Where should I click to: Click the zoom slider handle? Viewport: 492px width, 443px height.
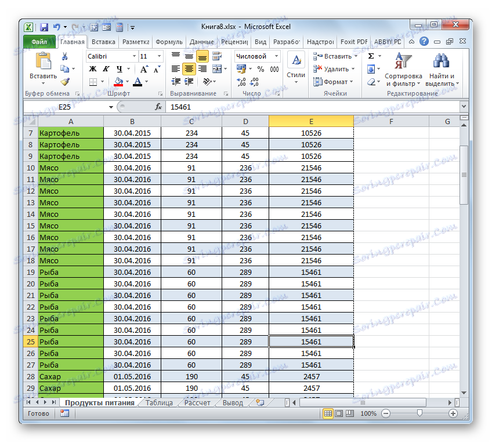[x=419, y=413]
